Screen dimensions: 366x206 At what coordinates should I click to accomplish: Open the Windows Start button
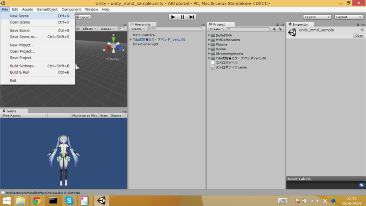(x=6, y=201)
